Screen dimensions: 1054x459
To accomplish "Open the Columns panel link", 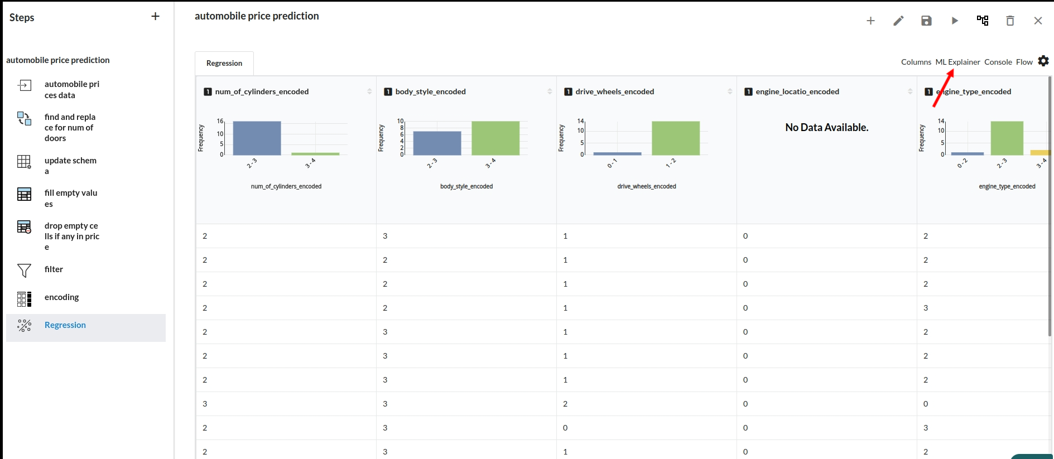I will (916, 62).
